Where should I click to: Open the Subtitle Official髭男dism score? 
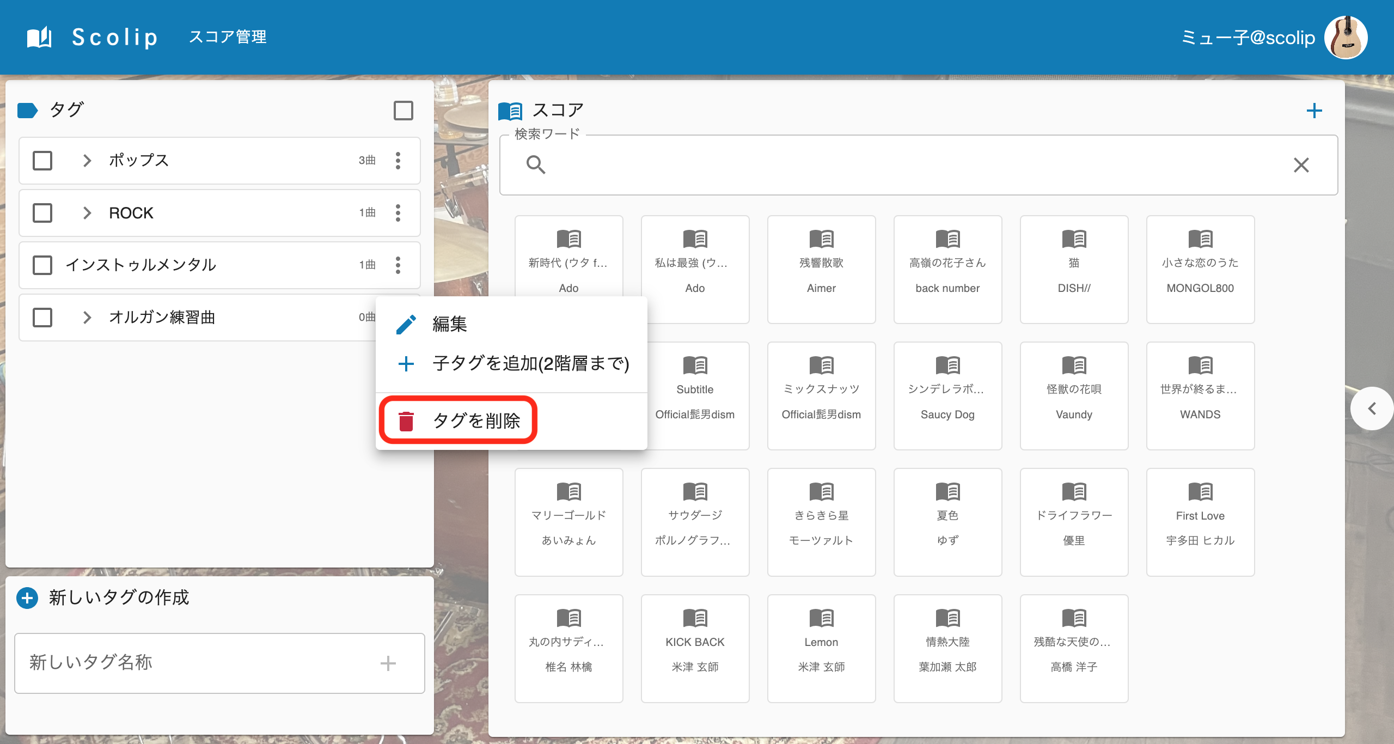[695, 395]
